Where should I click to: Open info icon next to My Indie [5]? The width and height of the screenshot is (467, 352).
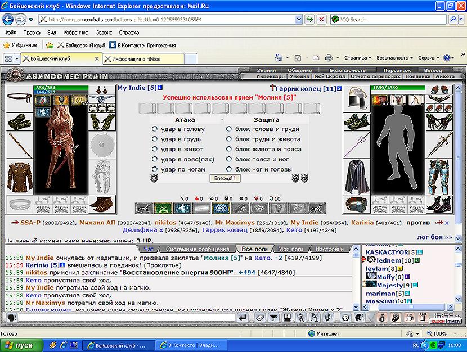(x=160, y=88)
